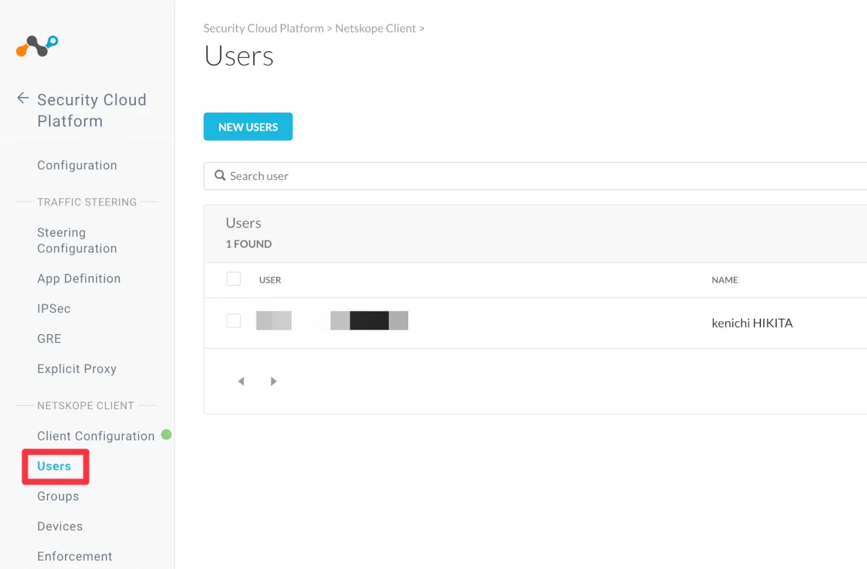Click the NEW USERS button
The width and height of the screenshot is (867, 569).
(248, 127)
